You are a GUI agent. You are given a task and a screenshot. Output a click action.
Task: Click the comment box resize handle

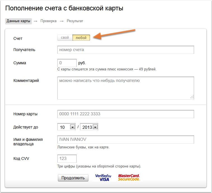click(192, 97)
